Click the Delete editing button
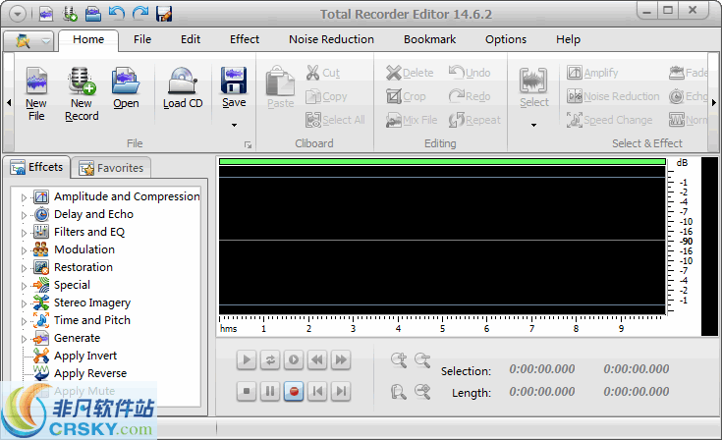The width and height of the screenshot is (722, 440). click(410, 73)
